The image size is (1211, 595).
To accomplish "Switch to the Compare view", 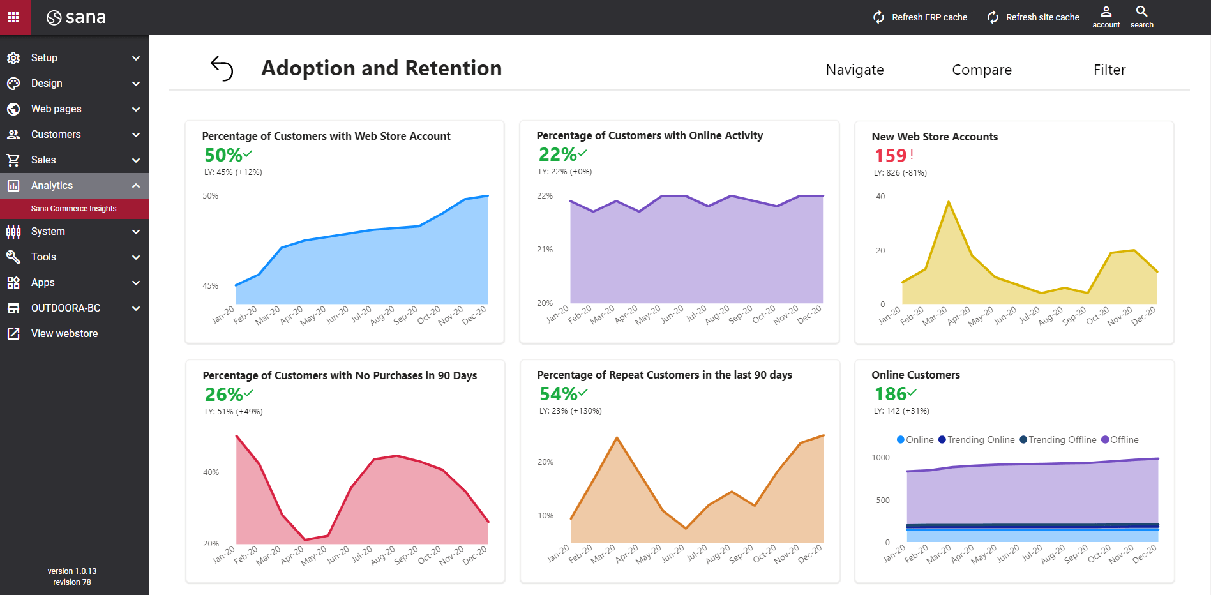I will click(982, 70).
